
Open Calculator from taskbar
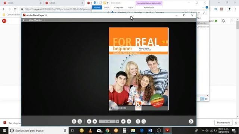[x=124, y=131]
